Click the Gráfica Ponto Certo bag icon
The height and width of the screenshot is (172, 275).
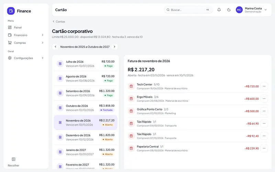(x=131, y=111)
